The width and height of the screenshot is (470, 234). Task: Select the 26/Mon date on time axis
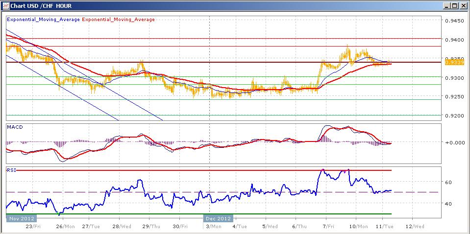click(x=66, y=227)
